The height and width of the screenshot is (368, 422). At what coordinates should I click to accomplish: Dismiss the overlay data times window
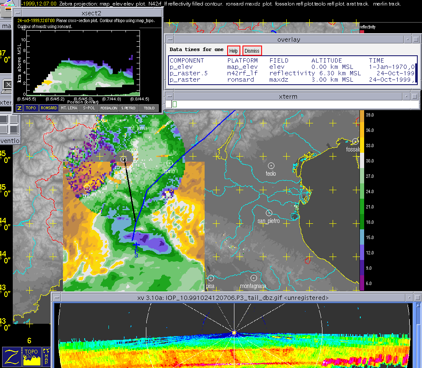[252, 51]
